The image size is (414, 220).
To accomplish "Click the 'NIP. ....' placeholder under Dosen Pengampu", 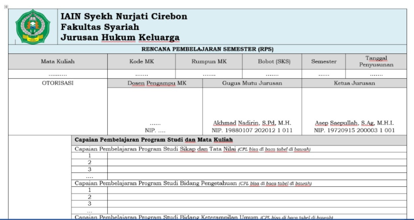I will (155, 130).
